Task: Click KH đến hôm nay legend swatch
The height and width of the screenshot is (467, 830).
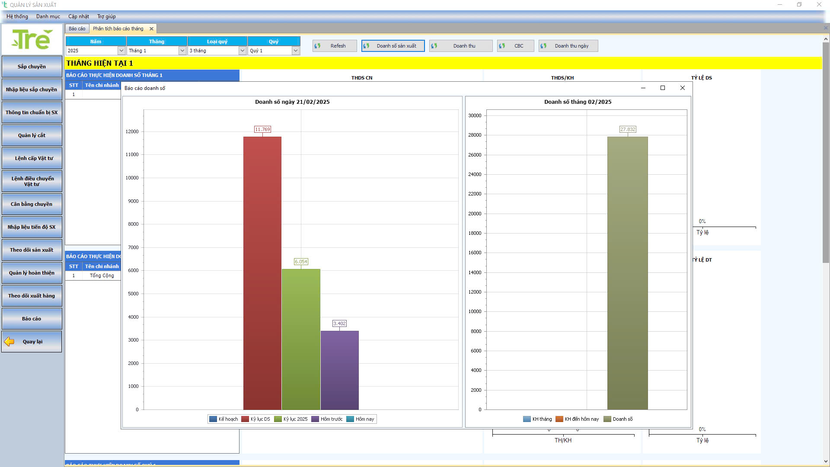Action: coord(559,419)
